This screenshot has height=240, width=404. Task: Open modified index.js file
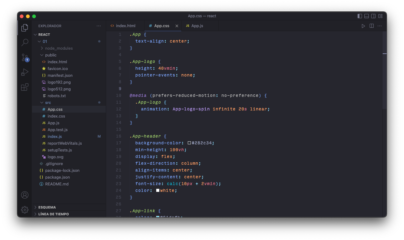69,136
